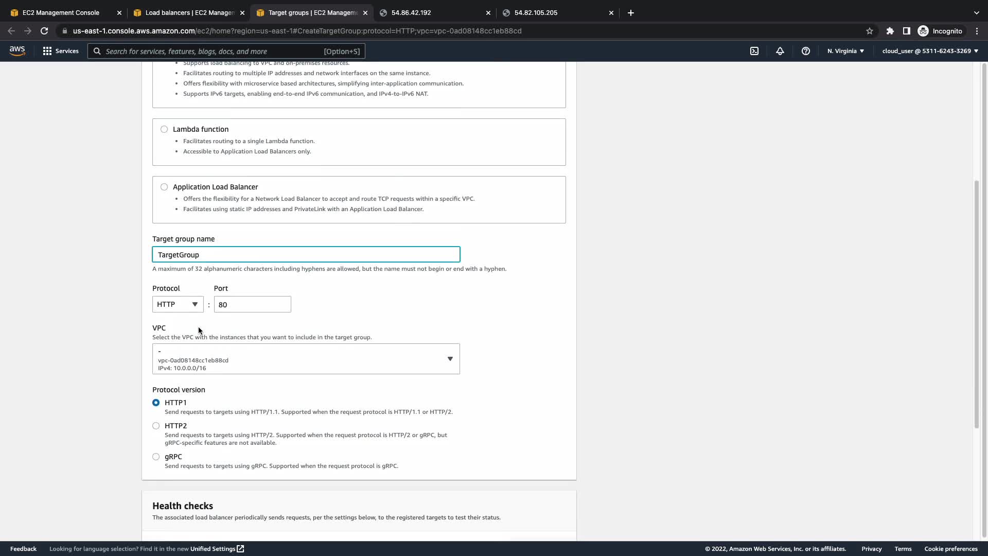Open AWS CloudShell icon
Image resolution: width=988 pixels, height=556 pixels.
[754, 51]
